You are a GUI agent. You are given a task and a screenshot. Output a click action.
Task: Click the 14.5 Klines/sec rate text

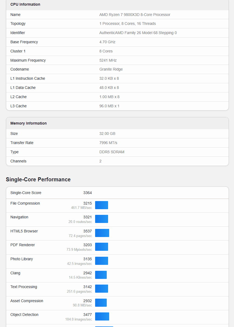point(80,278)
